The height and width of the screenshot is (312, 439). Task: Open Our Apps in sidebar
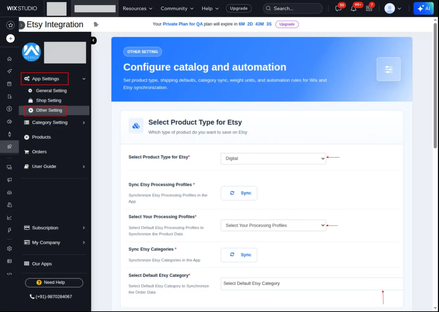(x=42, y=264)
